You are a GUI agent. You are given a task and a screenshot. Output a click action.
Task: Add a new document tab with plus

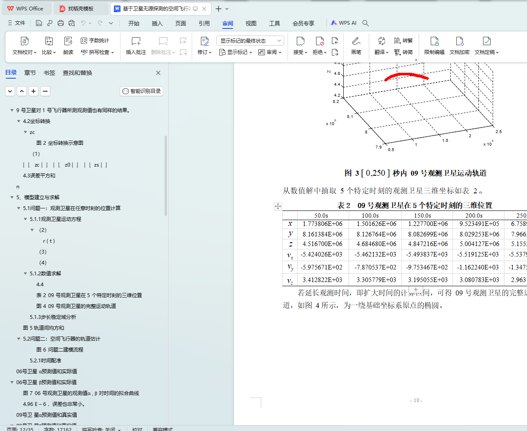click(x=218, y=9)
